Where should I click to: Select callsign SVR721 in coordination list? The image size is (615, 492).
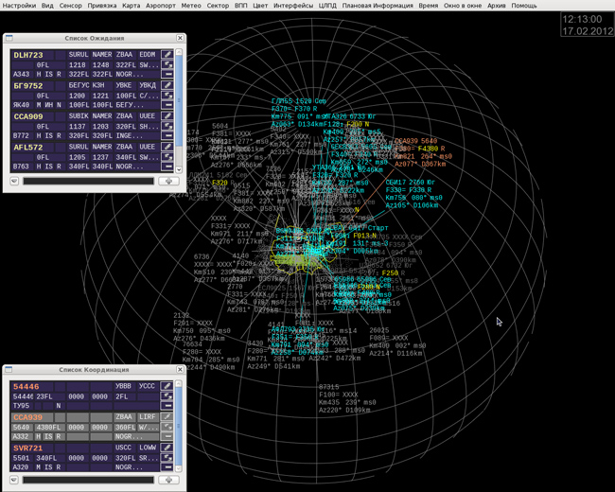pyautogui.click(x=27, y=448)
